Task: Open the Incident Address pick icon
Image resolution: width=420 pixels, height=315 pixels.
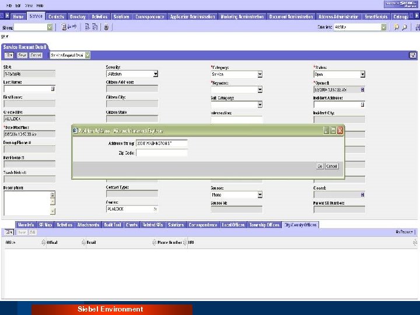Action: (362, 105)
